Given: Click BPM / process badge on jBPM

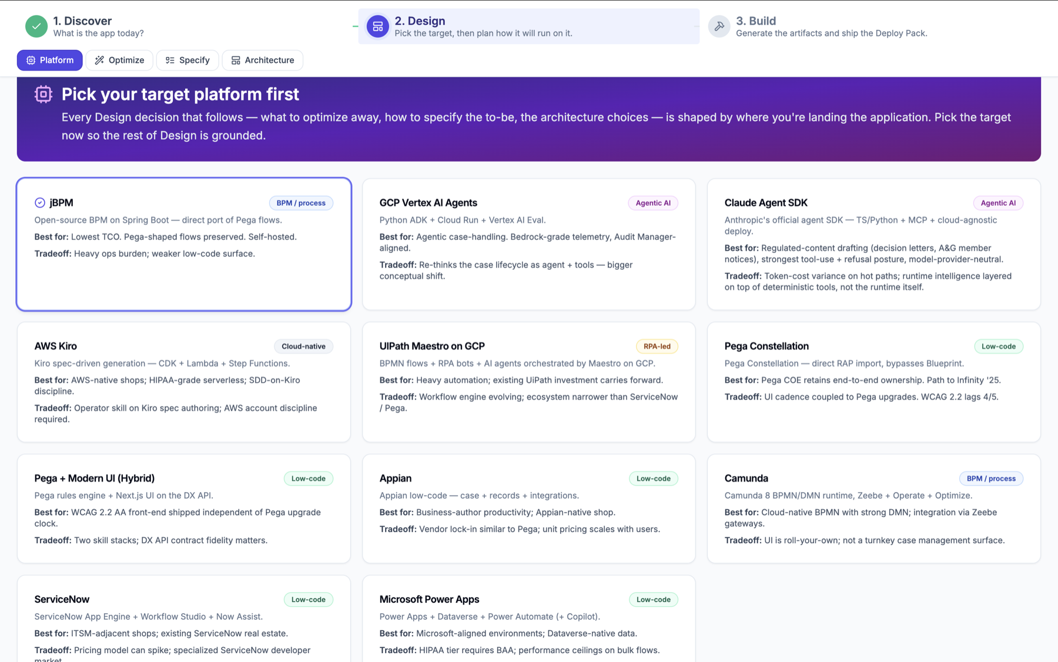Looking at the screenshot, I should (x=301, y=203).
